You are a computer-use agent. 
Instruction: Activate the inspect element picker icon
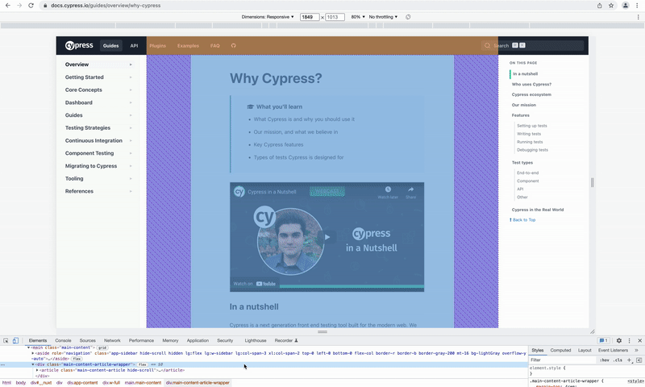(6, 340)
